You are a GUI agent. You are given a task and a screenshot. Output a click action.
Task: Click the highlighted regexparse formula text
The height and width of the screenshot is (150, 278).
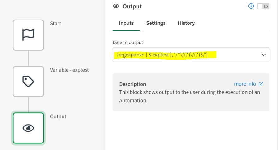(162, 55)
